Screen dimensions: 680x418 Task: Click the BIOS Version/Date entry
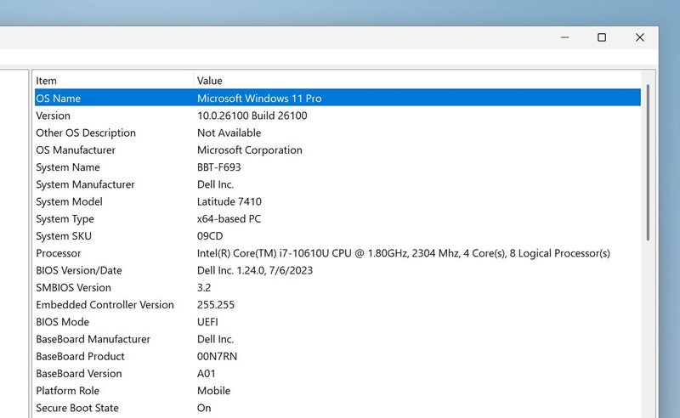click(x=79, y=270)
